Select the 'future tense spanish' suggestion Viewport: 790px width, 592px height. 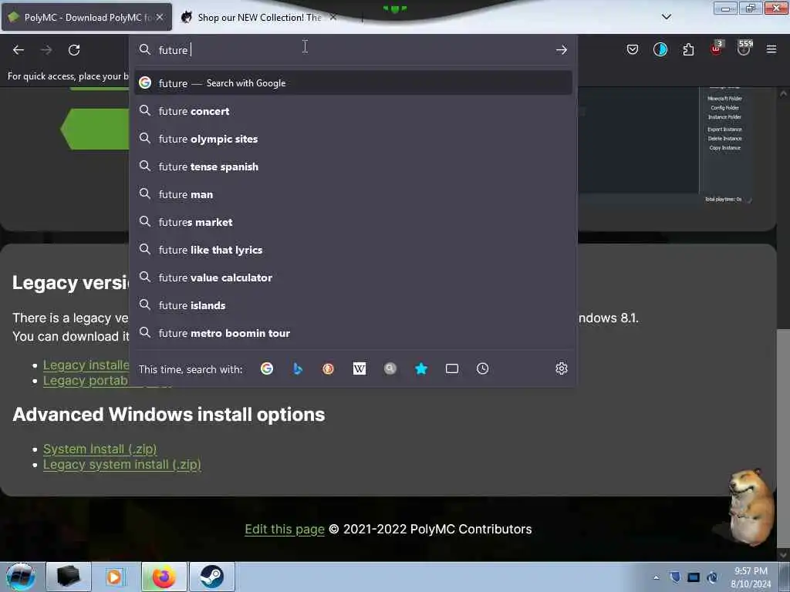pyautogui.click(x=353, y=166)
